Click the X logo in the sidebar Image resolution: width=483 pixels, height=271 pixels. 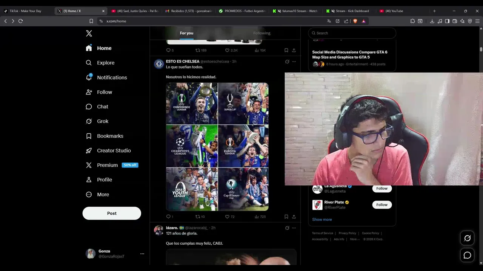(89, 33)
